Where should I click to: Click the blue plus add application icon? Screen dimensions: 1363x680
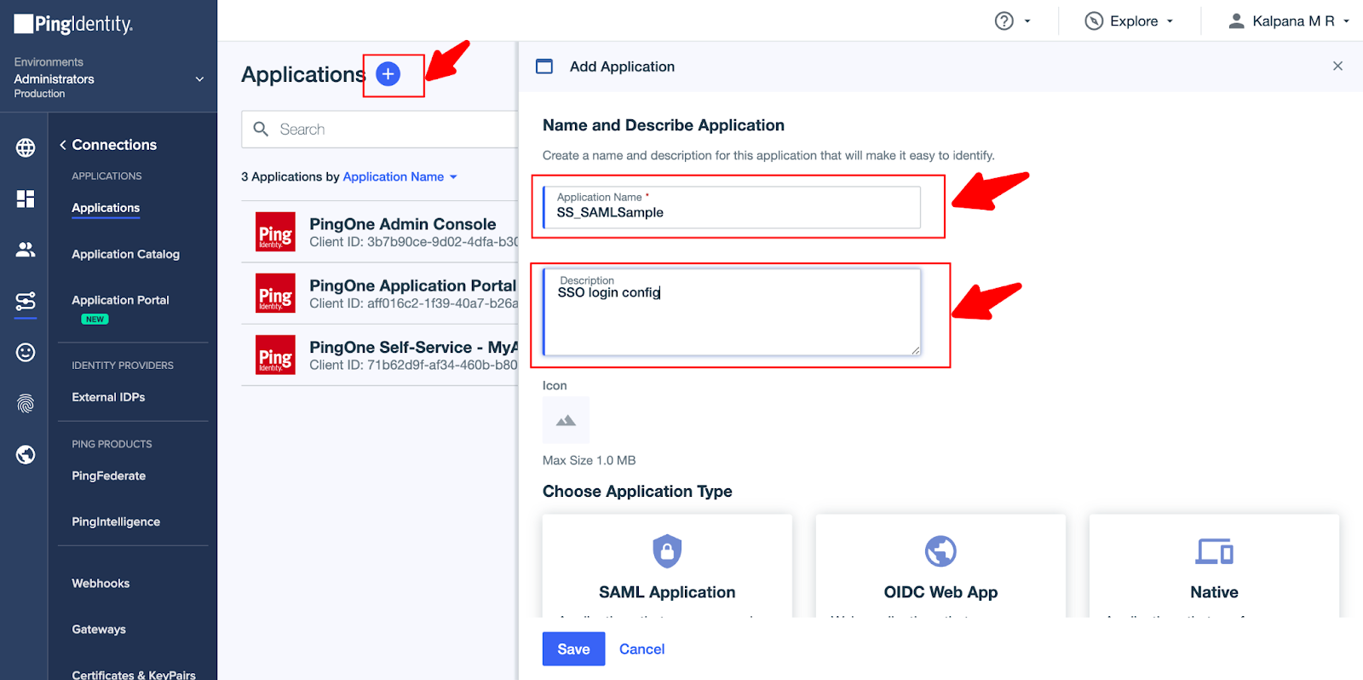[x=388, y=74]
